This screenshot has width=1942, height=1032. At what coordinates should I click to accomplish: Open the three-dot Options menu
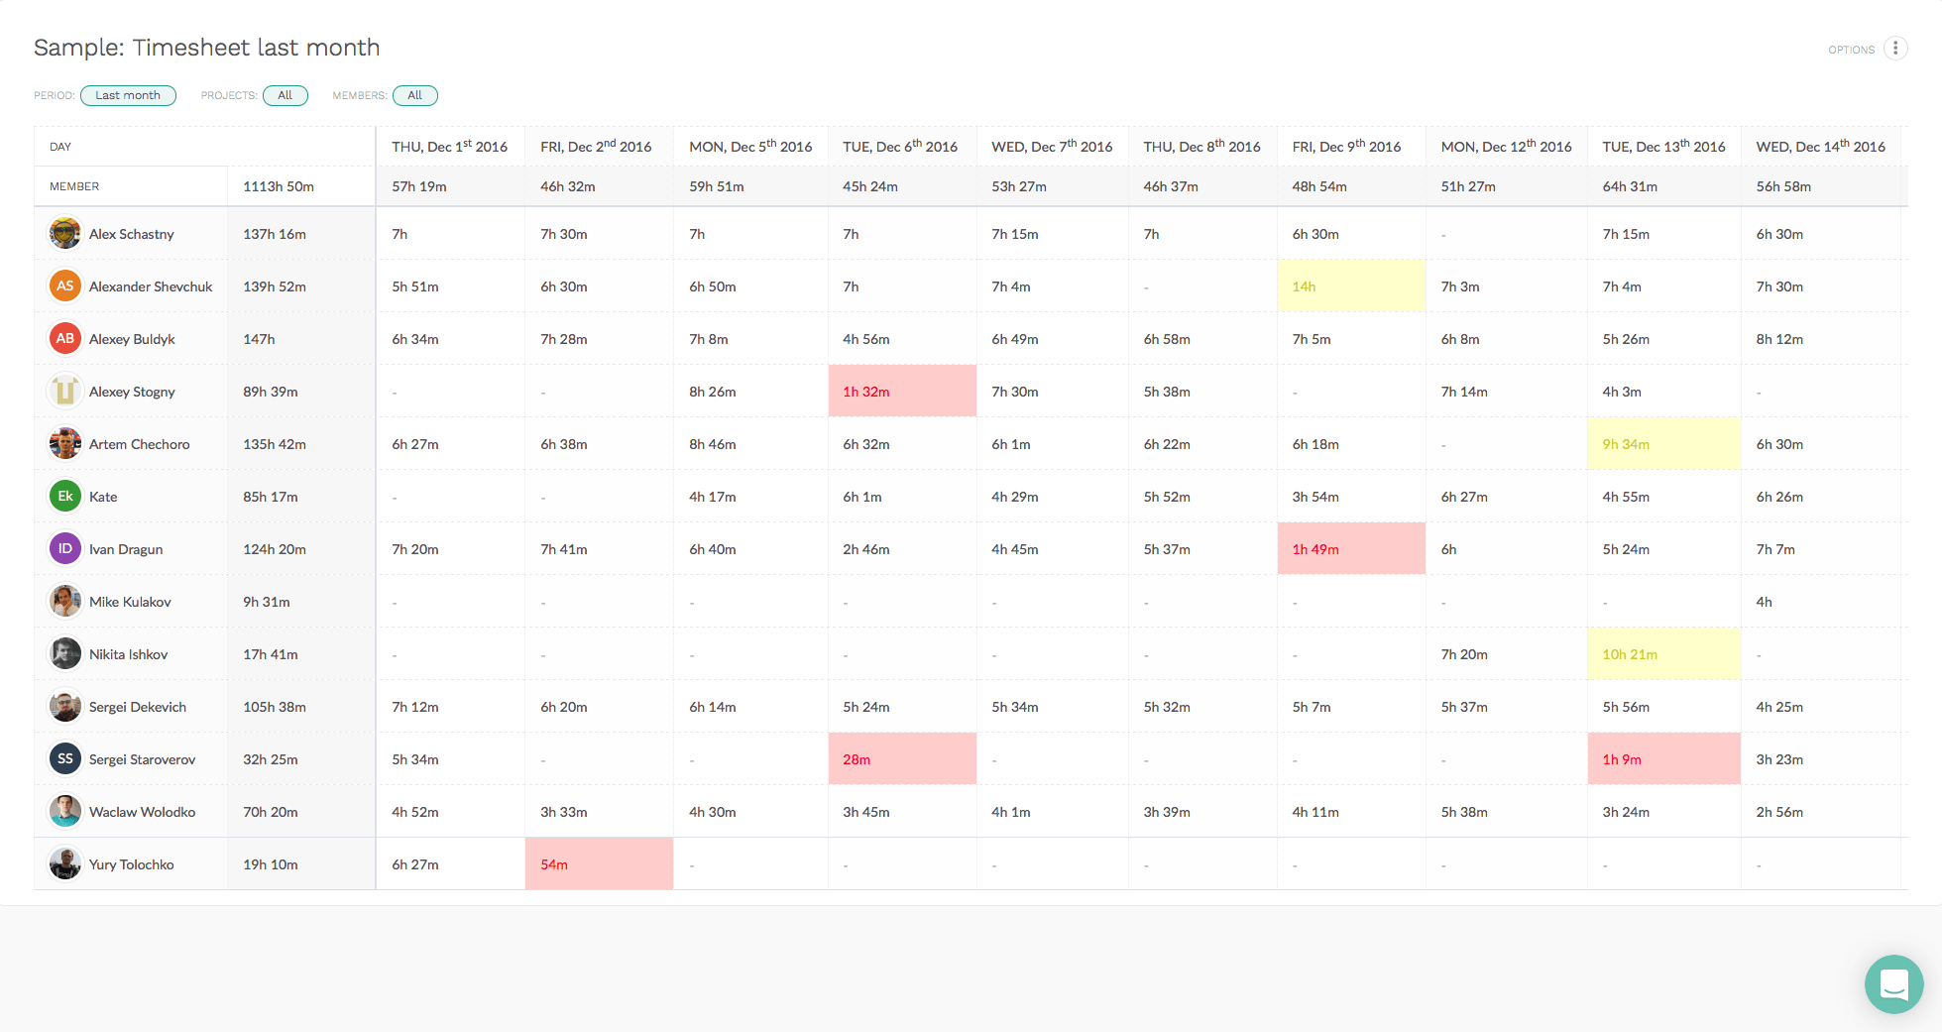[1894, 49]
